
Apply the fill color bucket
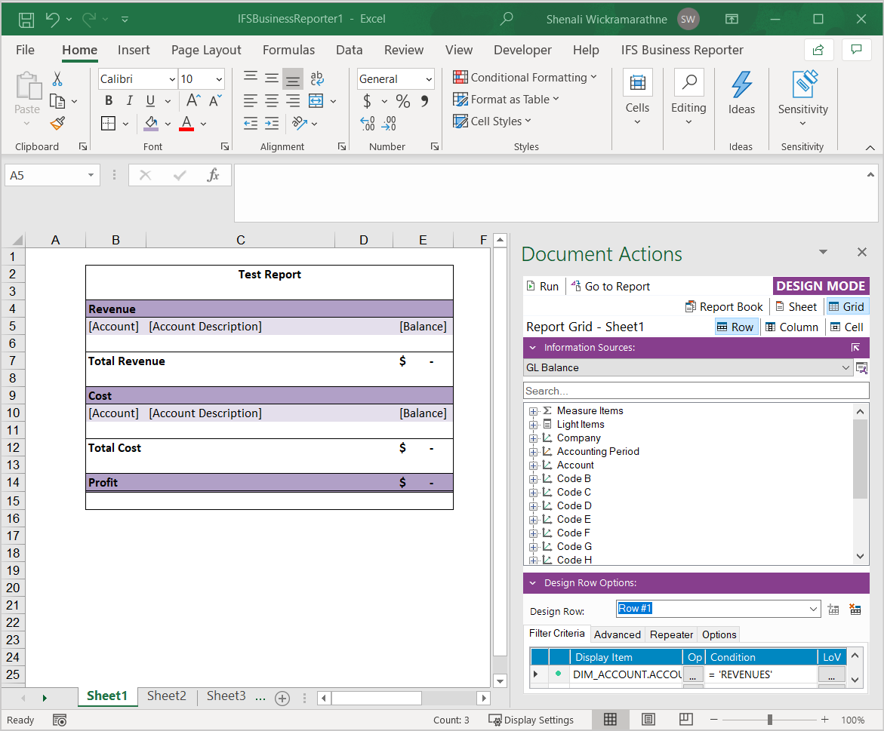tap(151, 123)
